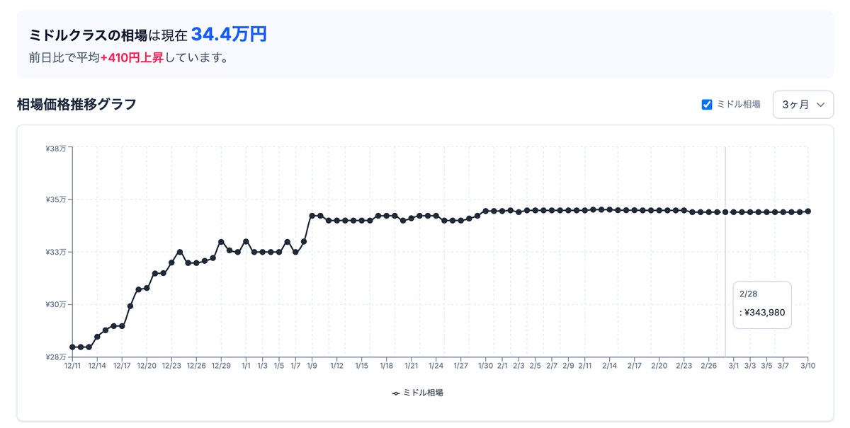Image resolution: width=850 pixels, height=428 pixels.
Task: Click the data point above 12/29
Action: pyautogui.click(x=221, y=242)
